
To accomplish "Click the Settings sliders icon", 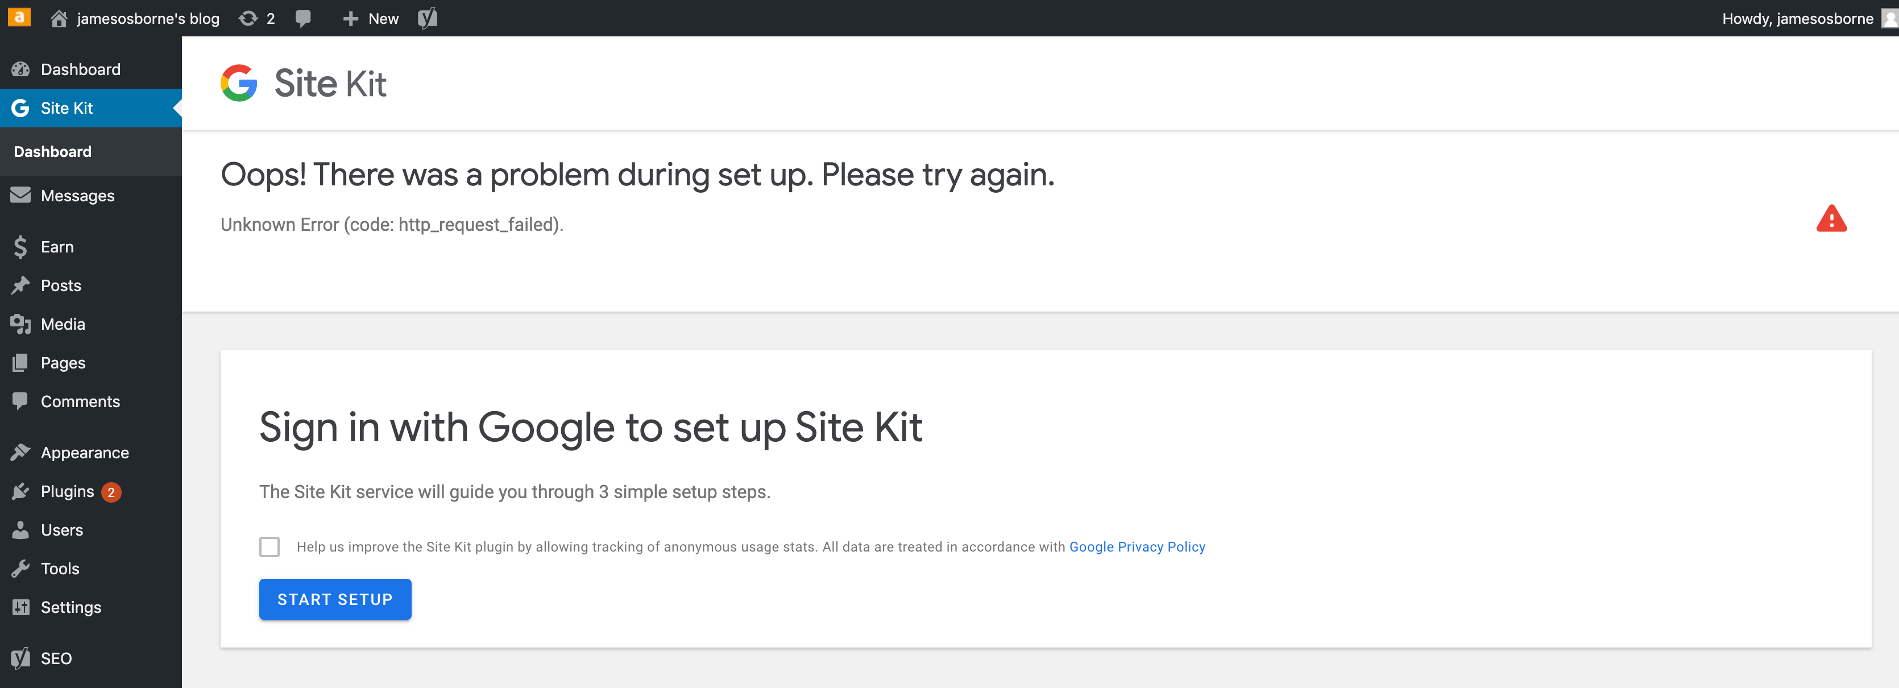I will coord(20,607).
